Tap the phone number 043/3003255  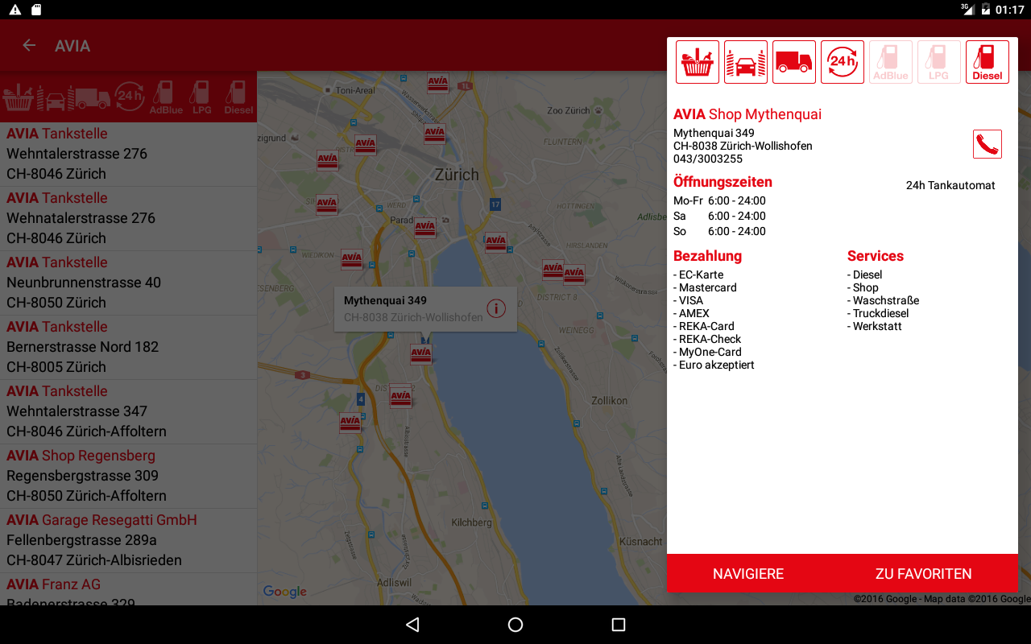708,159
